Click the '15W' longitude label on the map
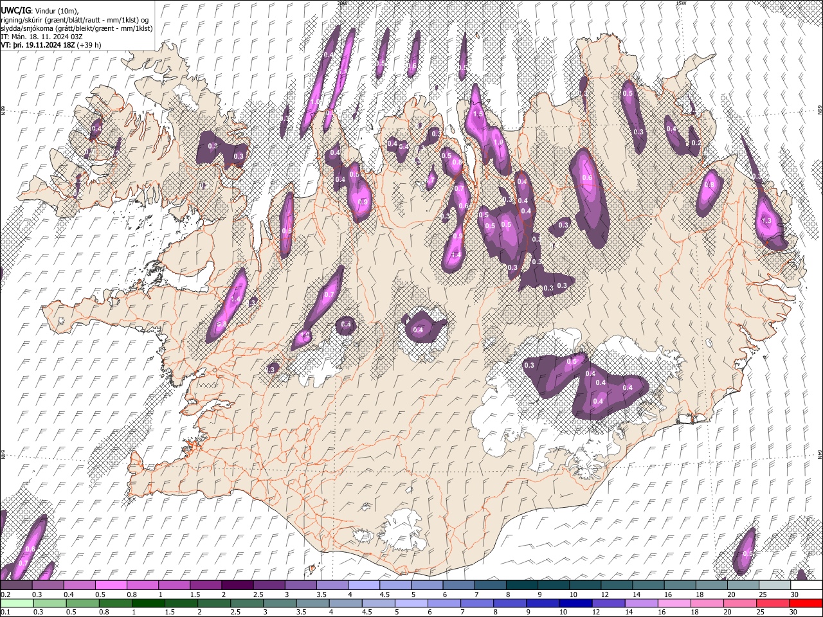The height and width of the screenshot is (617, 823). [681, 3]
